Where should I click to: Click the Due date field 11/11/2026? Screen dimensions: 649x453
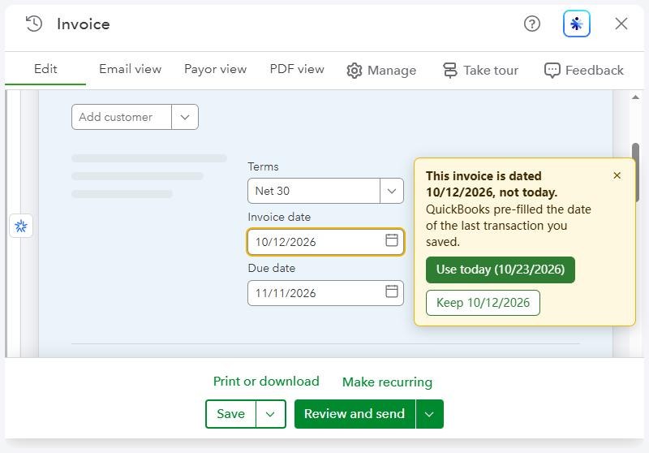pyautogui.click(x=325, y=293)
